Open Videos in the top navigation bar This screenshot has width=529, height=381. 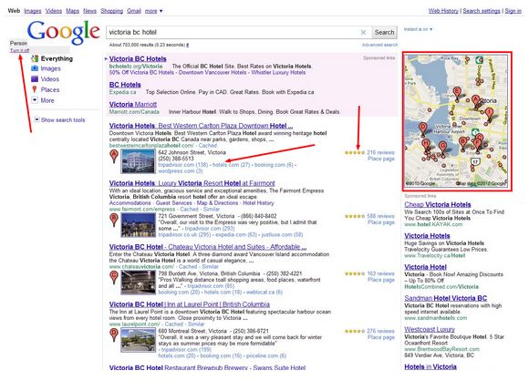click(x=54, y=11)
